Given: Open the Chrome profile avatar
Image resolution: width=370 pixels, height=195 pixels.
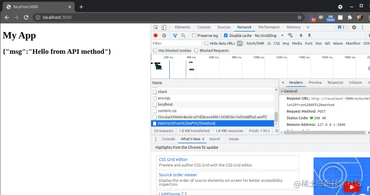Looking at the screenshot, I should pyautogui.click(x=360, y=17).
